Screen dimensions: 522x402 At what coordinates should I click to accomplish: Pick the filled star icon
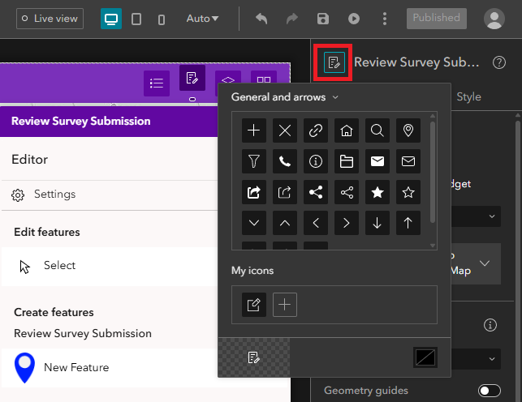377,192
